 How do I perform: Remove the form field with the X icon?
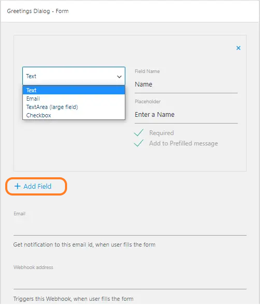tap(238, 48)
